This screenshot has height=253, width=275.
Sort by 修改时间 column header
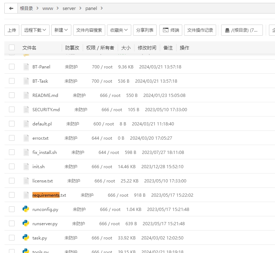pos(147,48)
